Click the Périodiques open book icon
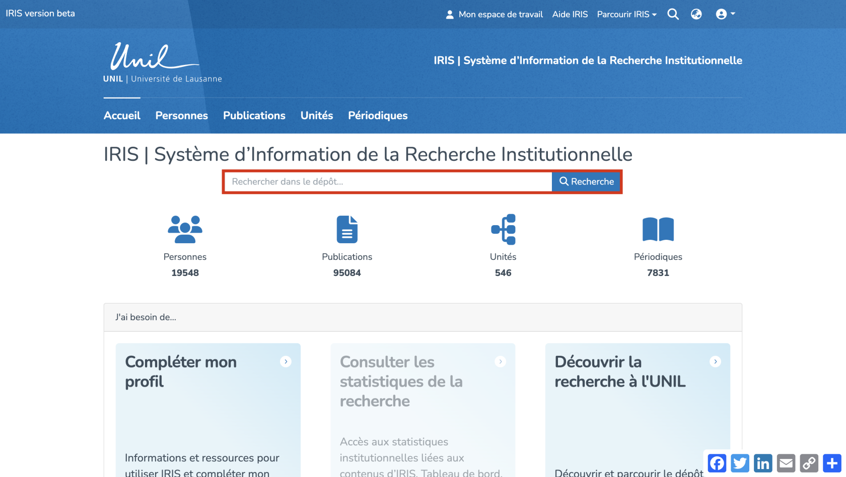Screen dimensions: 846x477 click(x=658, y=229)
